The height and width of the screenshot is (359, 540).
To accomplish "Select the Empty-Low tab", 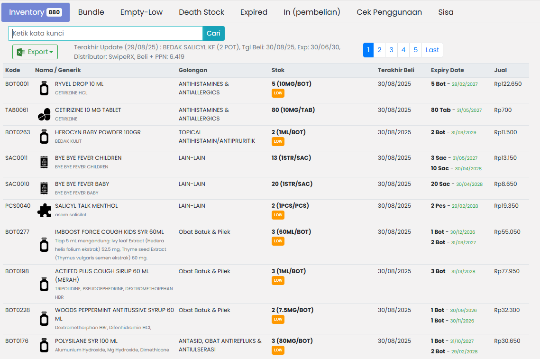I will pyautogui.click(x=141, y=12).
